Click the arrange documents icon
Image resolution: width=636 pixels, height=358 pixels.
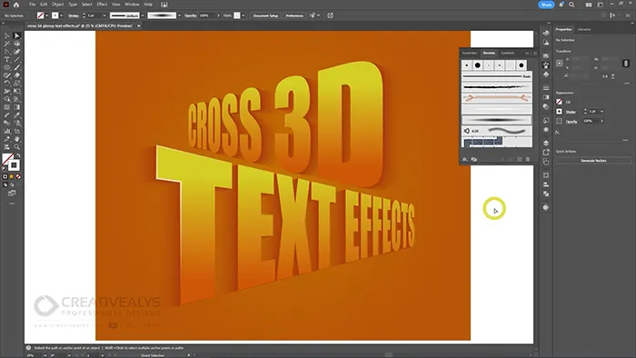[589, 5]
